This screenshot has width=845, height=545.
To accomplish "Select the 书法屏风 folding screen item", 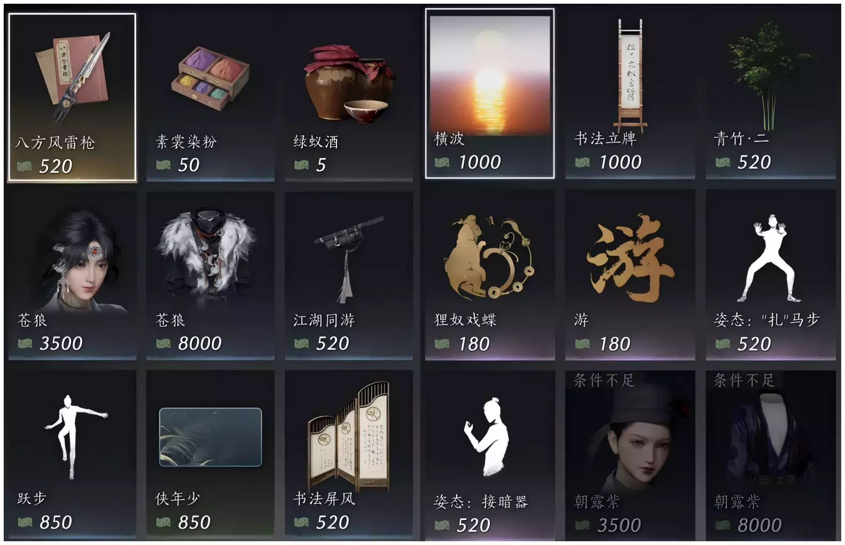I will [x=349, y=454].
